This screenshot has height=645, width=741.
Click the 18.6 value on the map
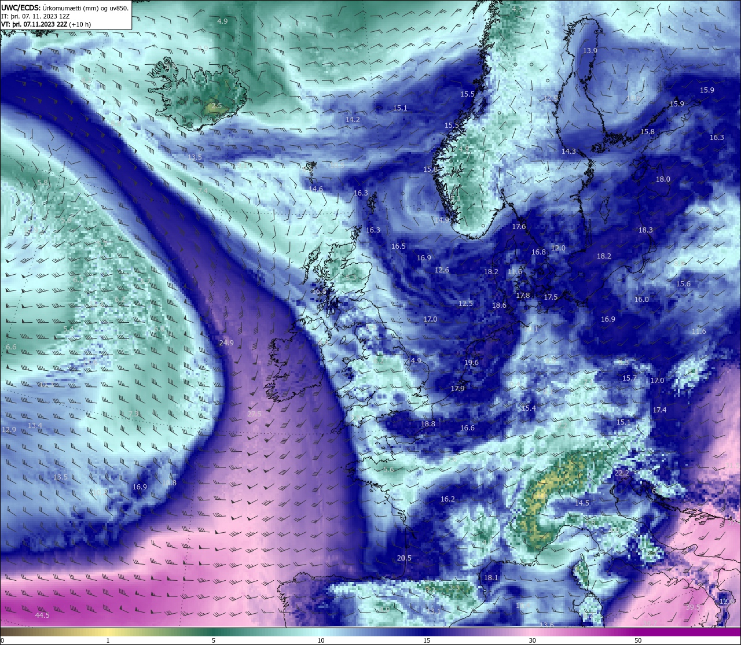[x=499, y=305]
